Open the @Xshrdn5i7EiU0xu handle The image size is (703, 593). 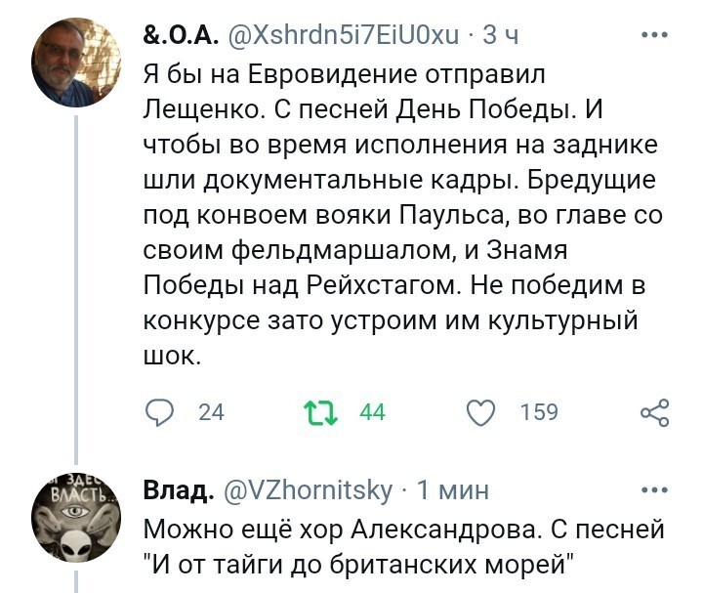point(344,34)
